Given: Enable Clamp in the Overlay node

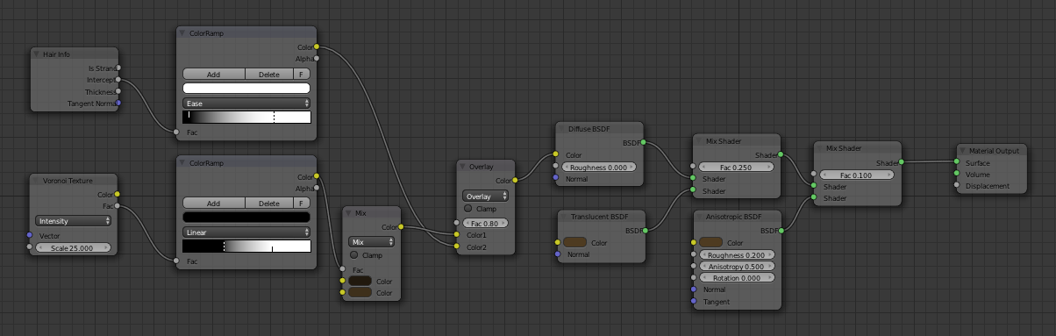Looking at the screenshot, I should tap(468, 209).
